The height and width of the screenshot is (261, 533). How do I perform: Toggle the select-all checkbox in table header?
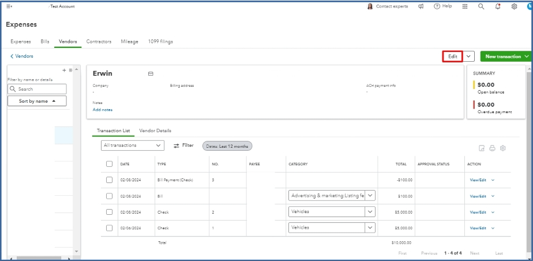110,164
